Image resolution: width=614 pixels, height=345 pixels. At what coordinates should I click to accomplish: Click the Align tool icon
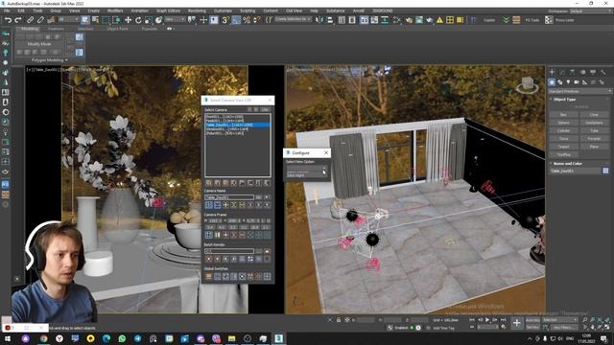point(330,20)
